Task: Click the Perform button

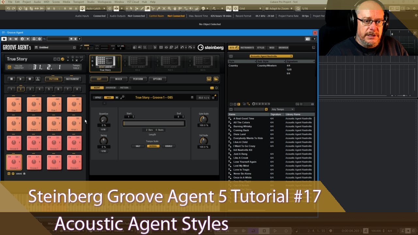Action: [x=138, y=79]
